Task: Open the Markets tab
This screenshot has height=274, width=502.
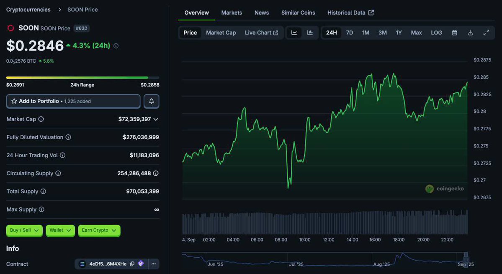Action: tap(232, 13)
